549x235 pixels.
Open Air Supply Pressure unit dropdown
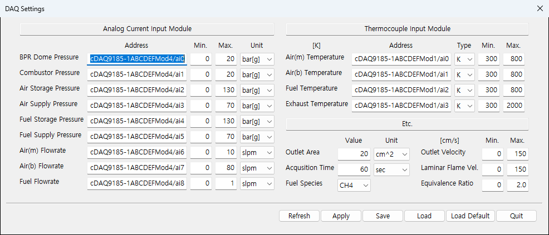click(x=257, y=106)
